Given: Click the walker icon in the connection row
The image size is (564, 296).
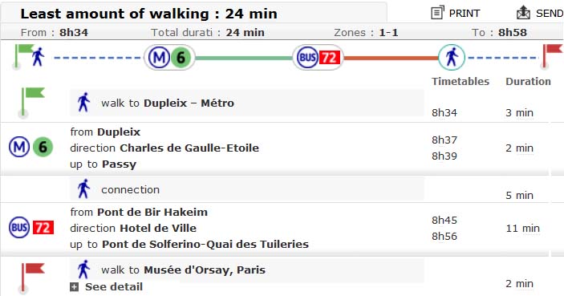Looking at the screenshot, I should click(83, 189).
